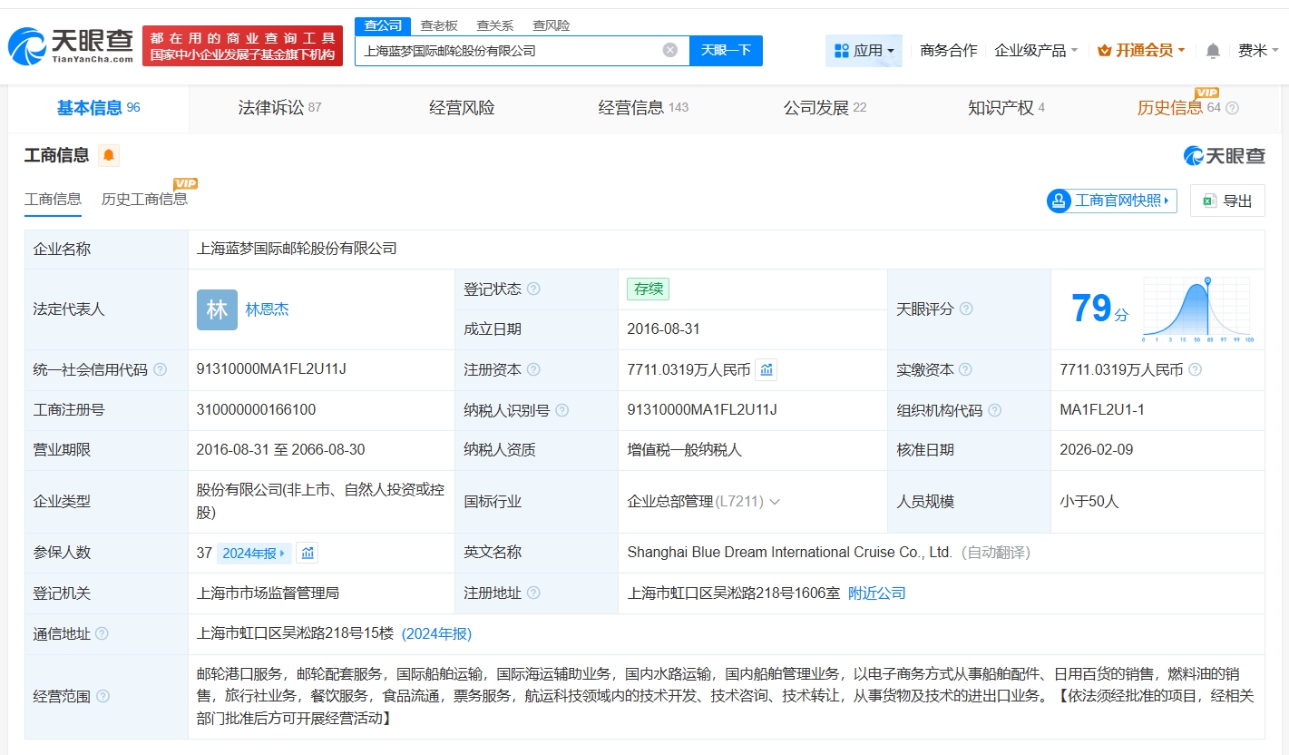Click the 天眼一下 search button
1289x755 pixels.
tap(726, 50)
